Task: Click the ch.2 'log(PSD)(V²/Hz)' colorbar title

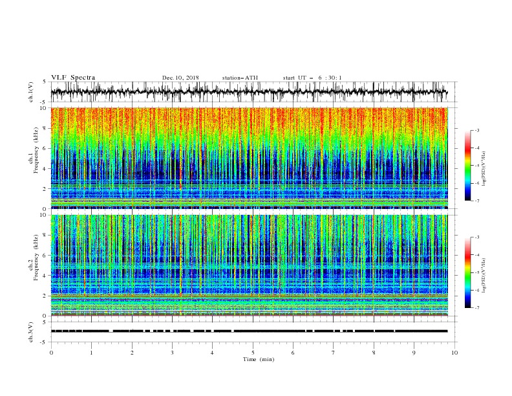Action: (484, 275)
